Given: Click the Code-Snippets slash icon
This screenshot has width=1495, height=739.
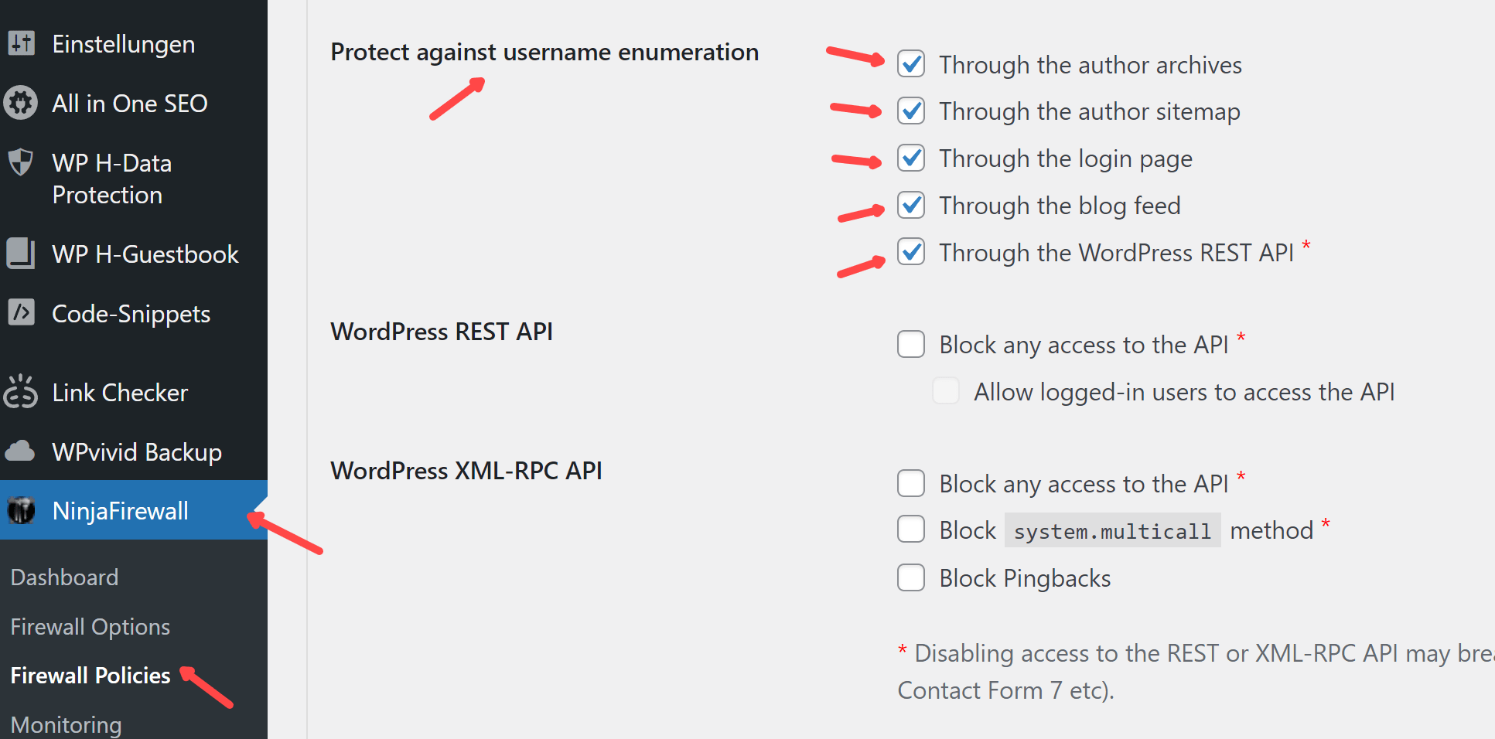Looking at the screenshot, I should pos(21,312).
